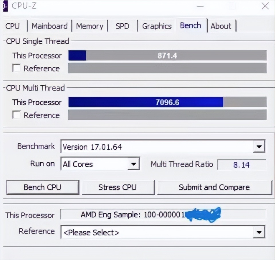Click the Benchmark label text

(x=36, y=146)
